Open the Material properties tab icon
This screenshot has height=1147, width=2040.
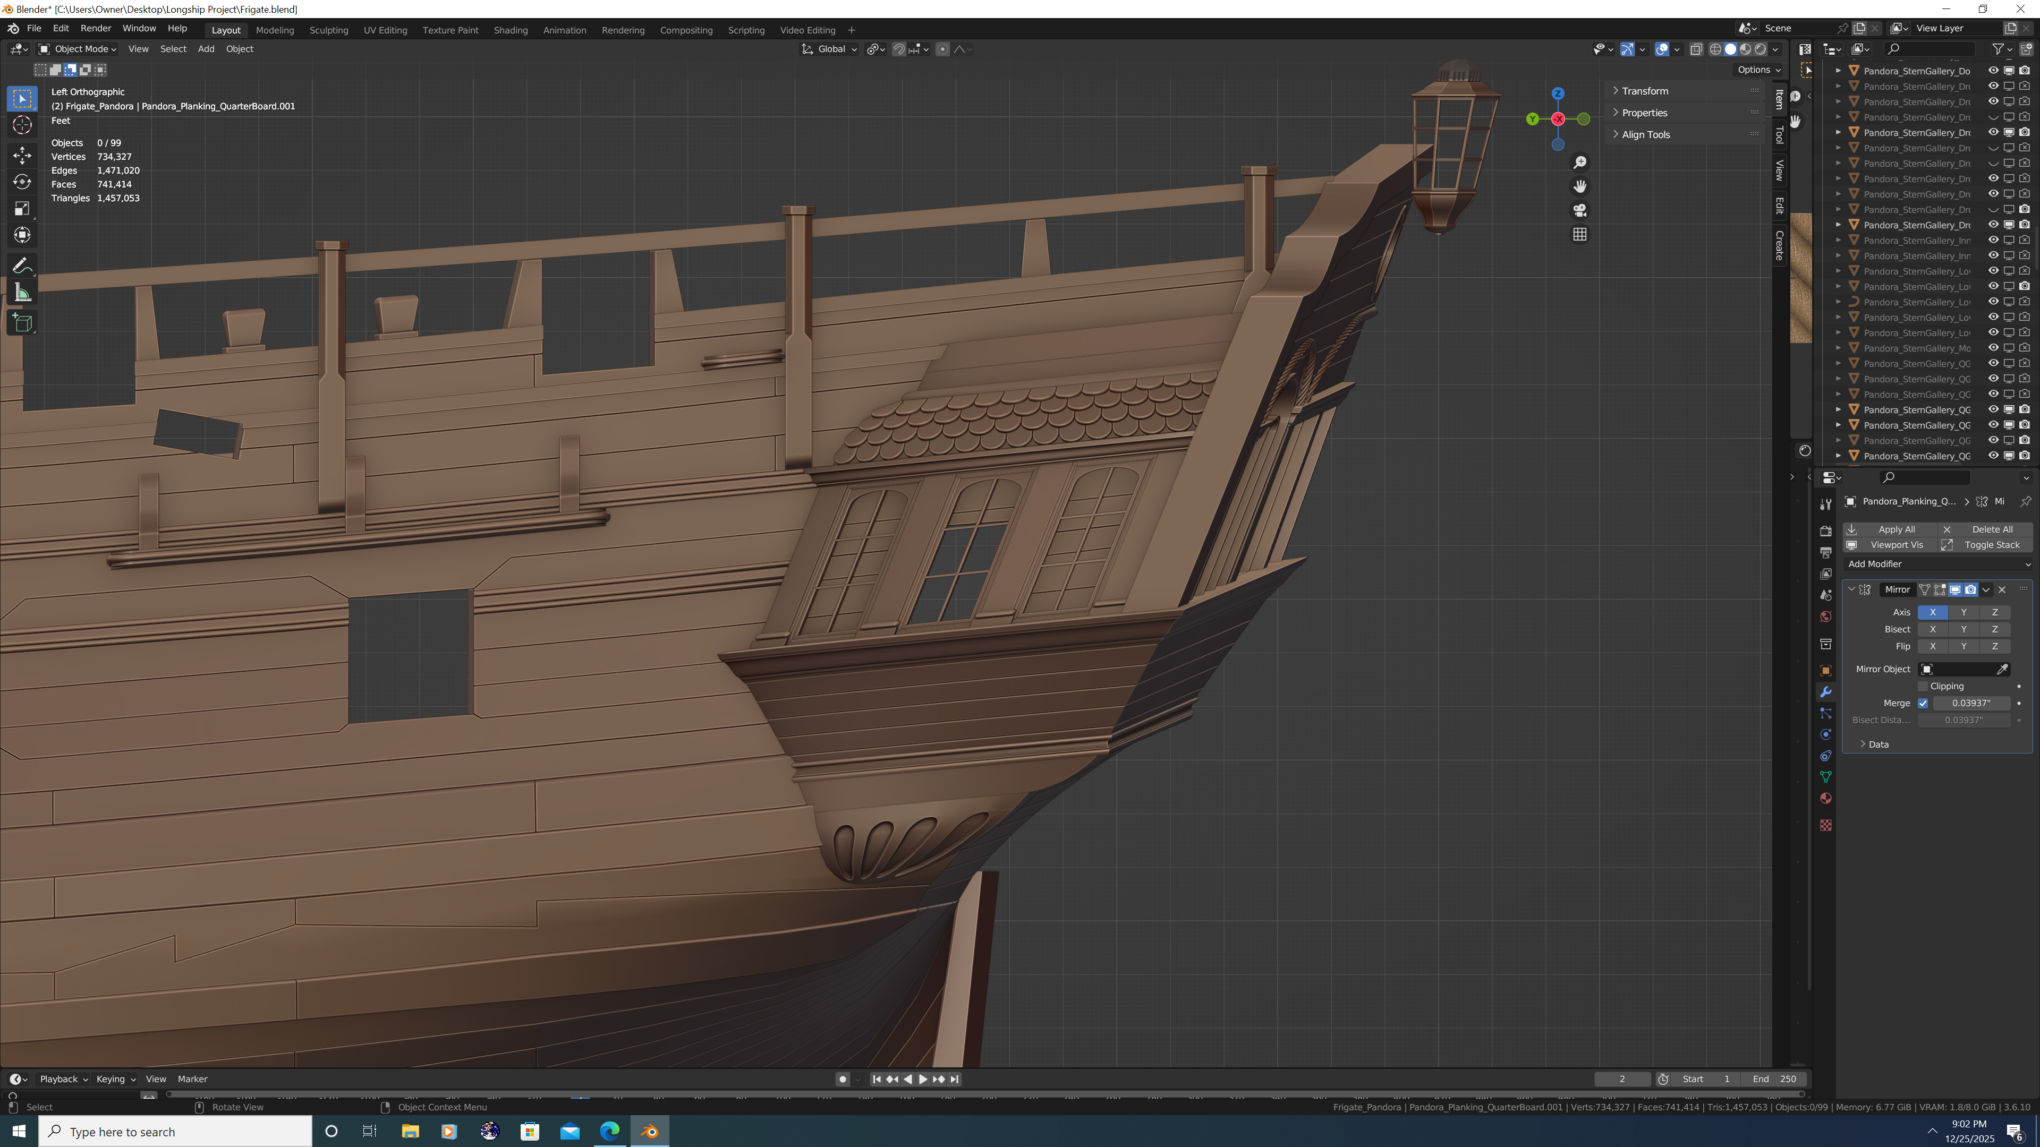[x=1825, y=798]
